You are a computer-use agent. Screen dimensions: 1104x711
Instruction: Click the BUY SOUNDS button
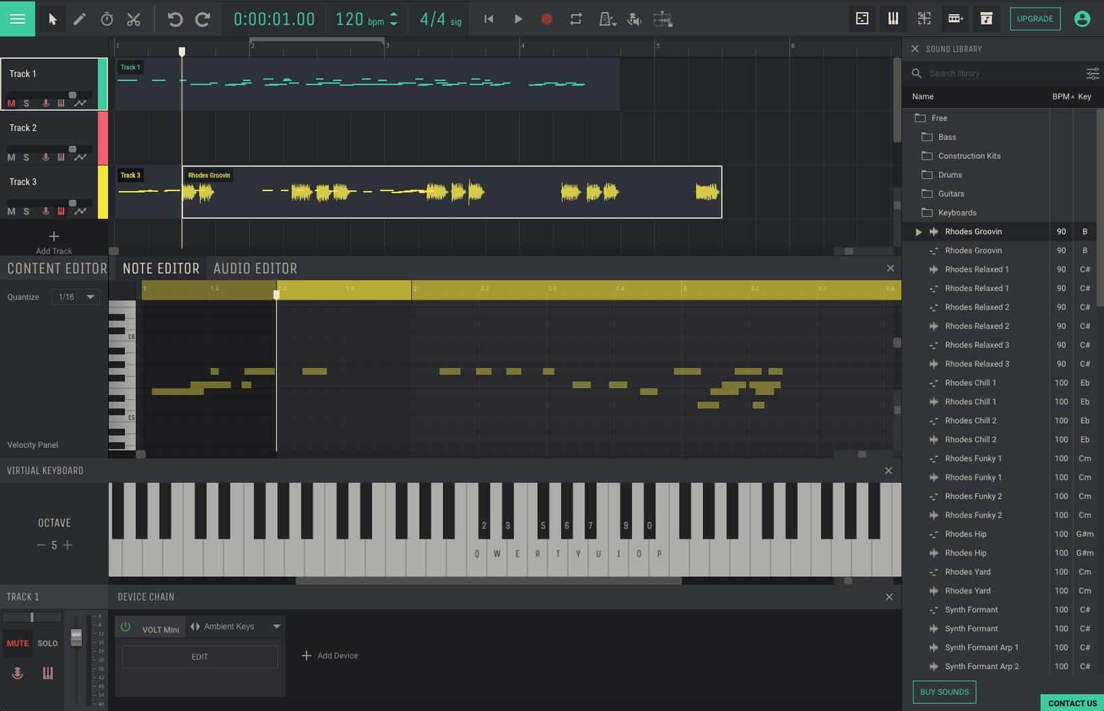pyautogui.click(x=944, y=691)
